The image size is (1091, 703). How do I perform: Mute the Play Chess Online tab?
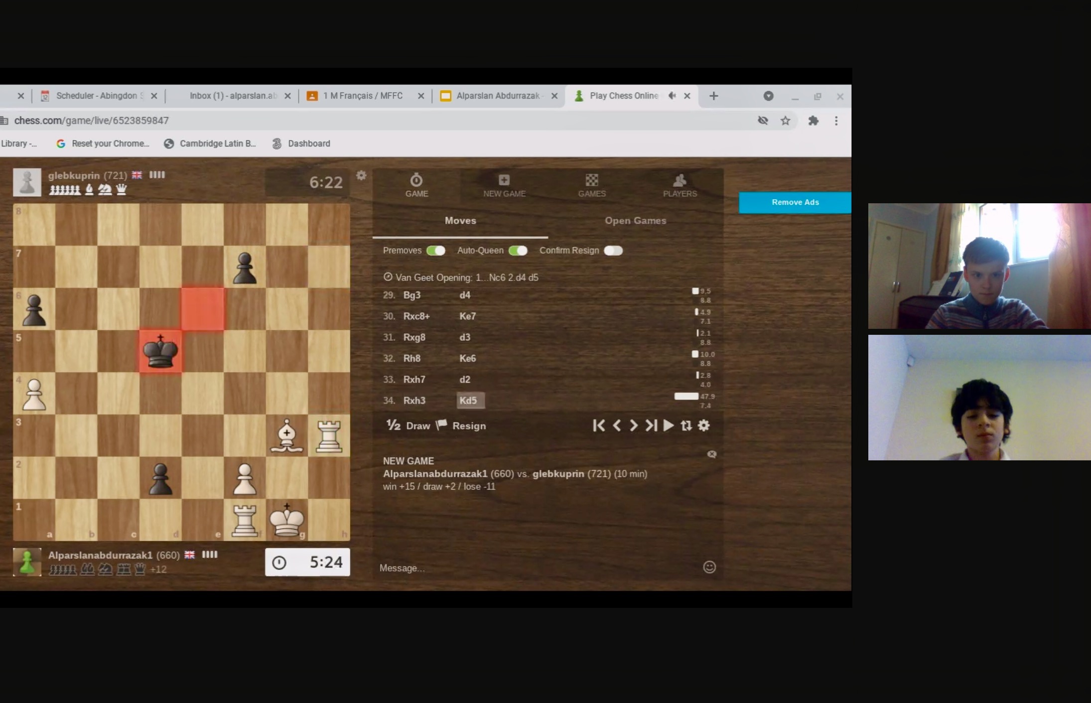tap(672, 96)
